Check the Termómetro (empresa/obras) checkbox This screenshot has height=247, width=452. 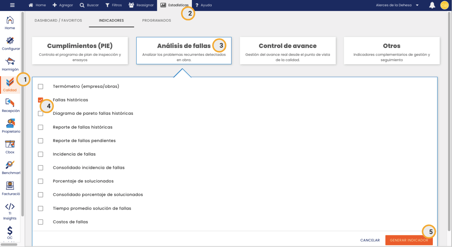[41, 87]
